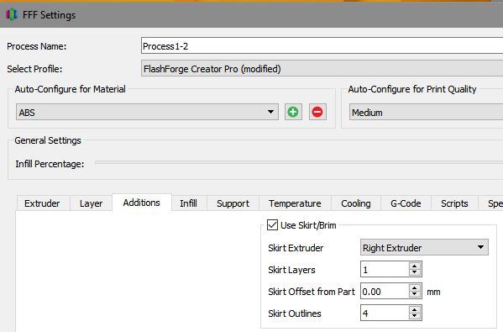Uncheck the Use Skirt/Brim checkbox
The height and width of the screenshot is (332, 503).
tap(272, 224)
